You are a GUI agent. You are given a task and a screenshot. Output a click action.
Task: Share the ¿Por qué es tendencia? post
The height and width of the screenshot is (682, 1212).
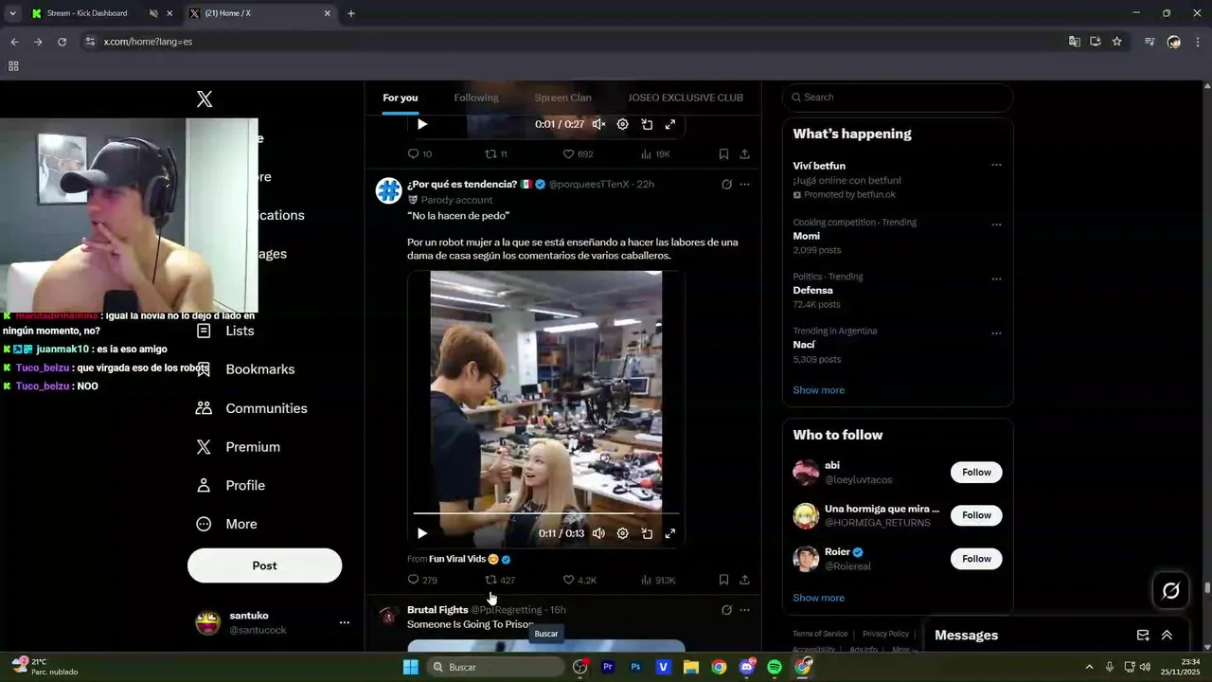point(745,580)
